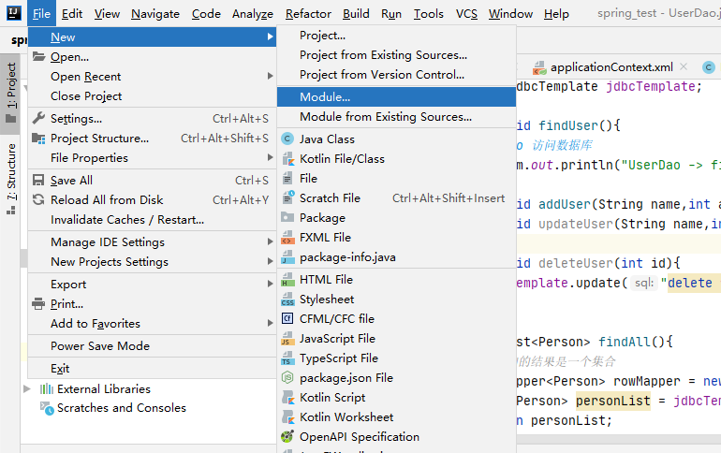The width and height of the screenshot is (721, 453).
Task: Click the Java Class icon in submenu
Action: 287,139
